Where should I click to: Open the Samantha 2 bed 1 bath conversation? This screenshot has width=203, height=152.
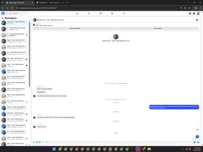click(x=14, y=114)
